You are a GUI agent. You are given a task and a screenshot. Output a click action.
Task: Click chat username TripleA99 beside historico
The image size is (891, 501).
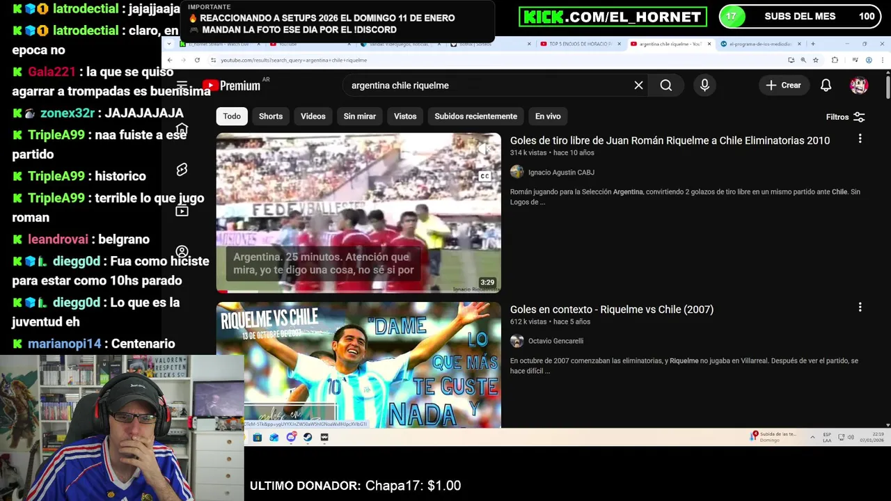pos(56,176)
